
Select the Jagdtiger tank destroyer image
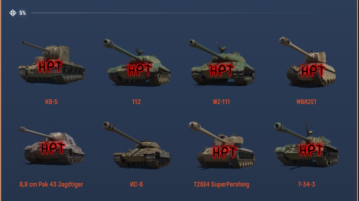tap(52, 145)
